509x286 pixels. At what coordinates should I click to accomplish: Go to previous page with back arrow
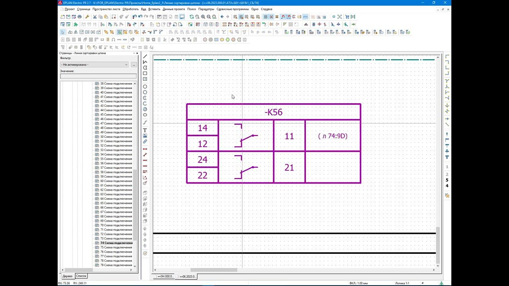(222, 17)
